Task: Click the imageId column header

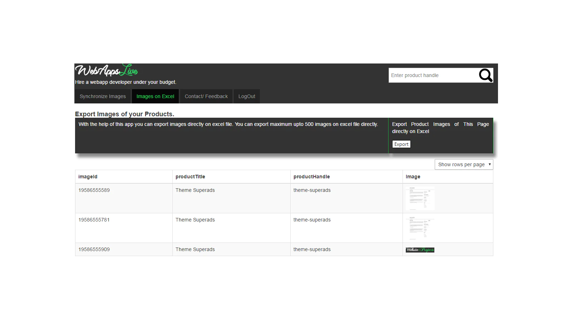Action: [88, 177]
